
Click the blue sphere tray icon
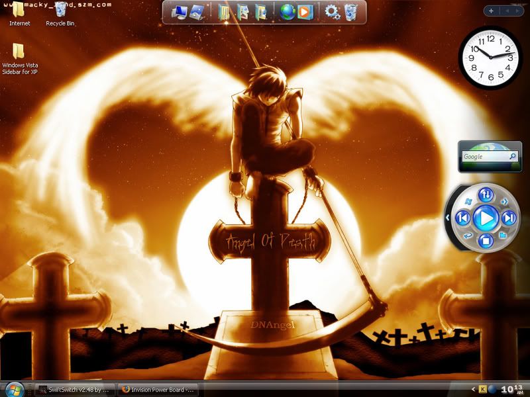(x=492, y=390)
